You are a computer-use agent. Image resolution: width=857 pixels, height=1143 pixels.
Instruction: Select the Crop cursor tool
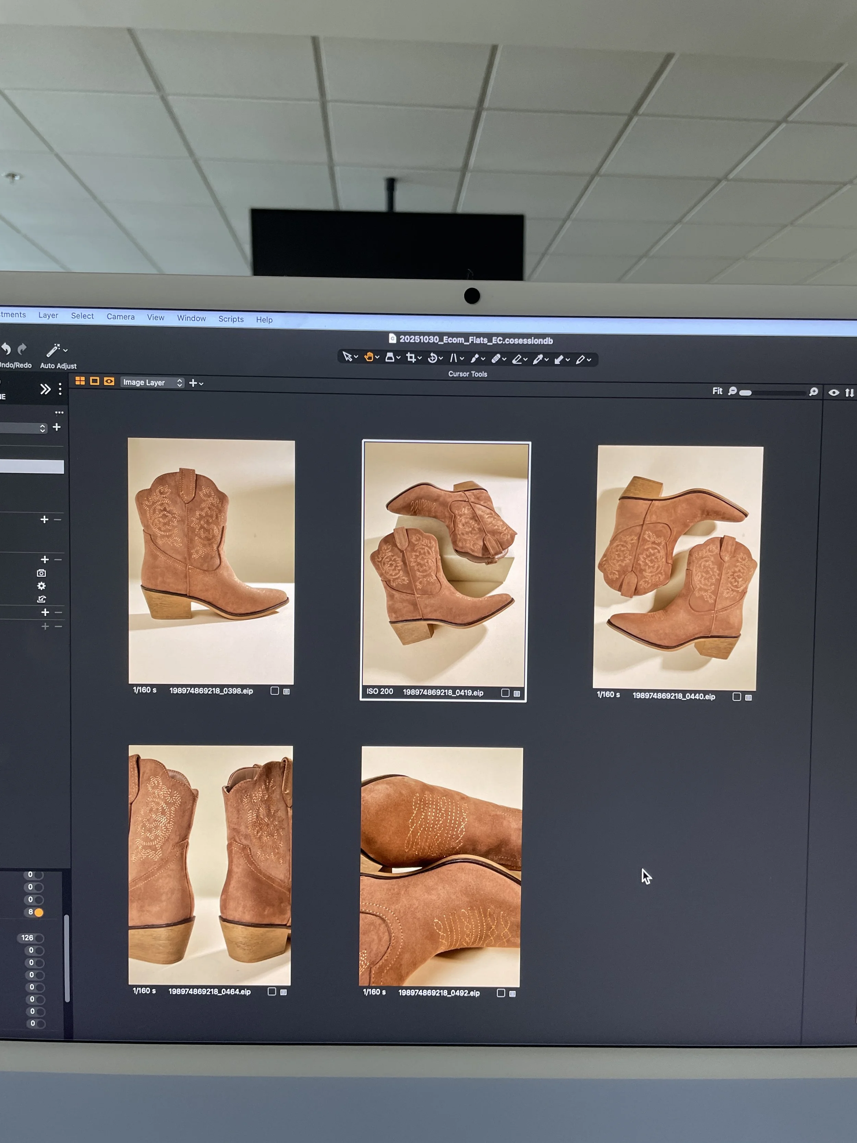click(411, 358)
